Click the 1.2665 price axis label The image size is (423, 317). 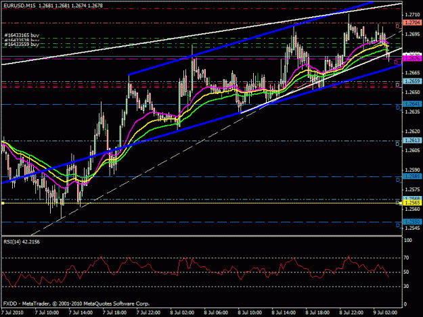coord(412,73)
